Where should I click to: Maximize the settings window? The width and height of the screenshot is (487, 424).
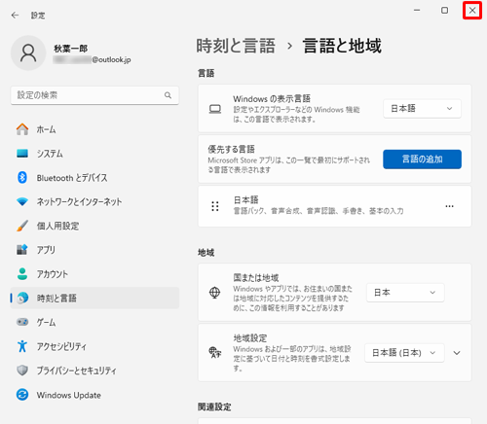(444, 11)
